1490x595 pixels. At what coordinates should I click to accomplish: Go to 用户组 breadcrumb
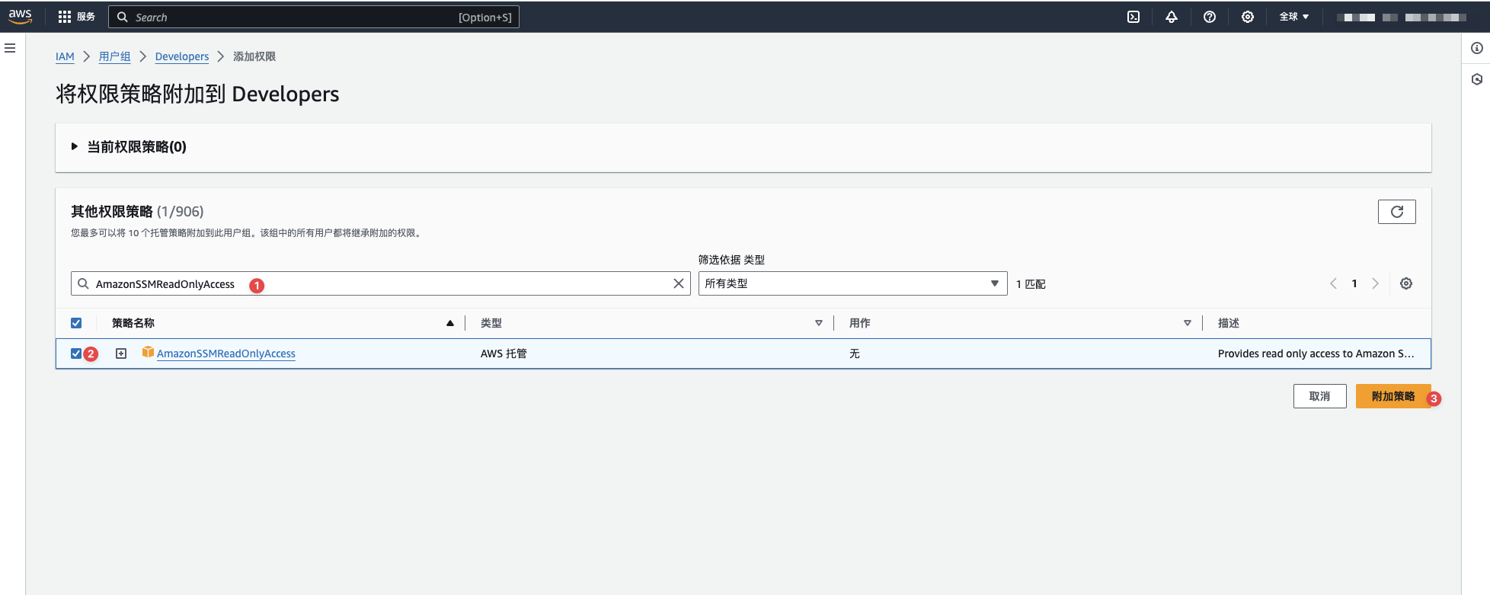tap(114, 56)
